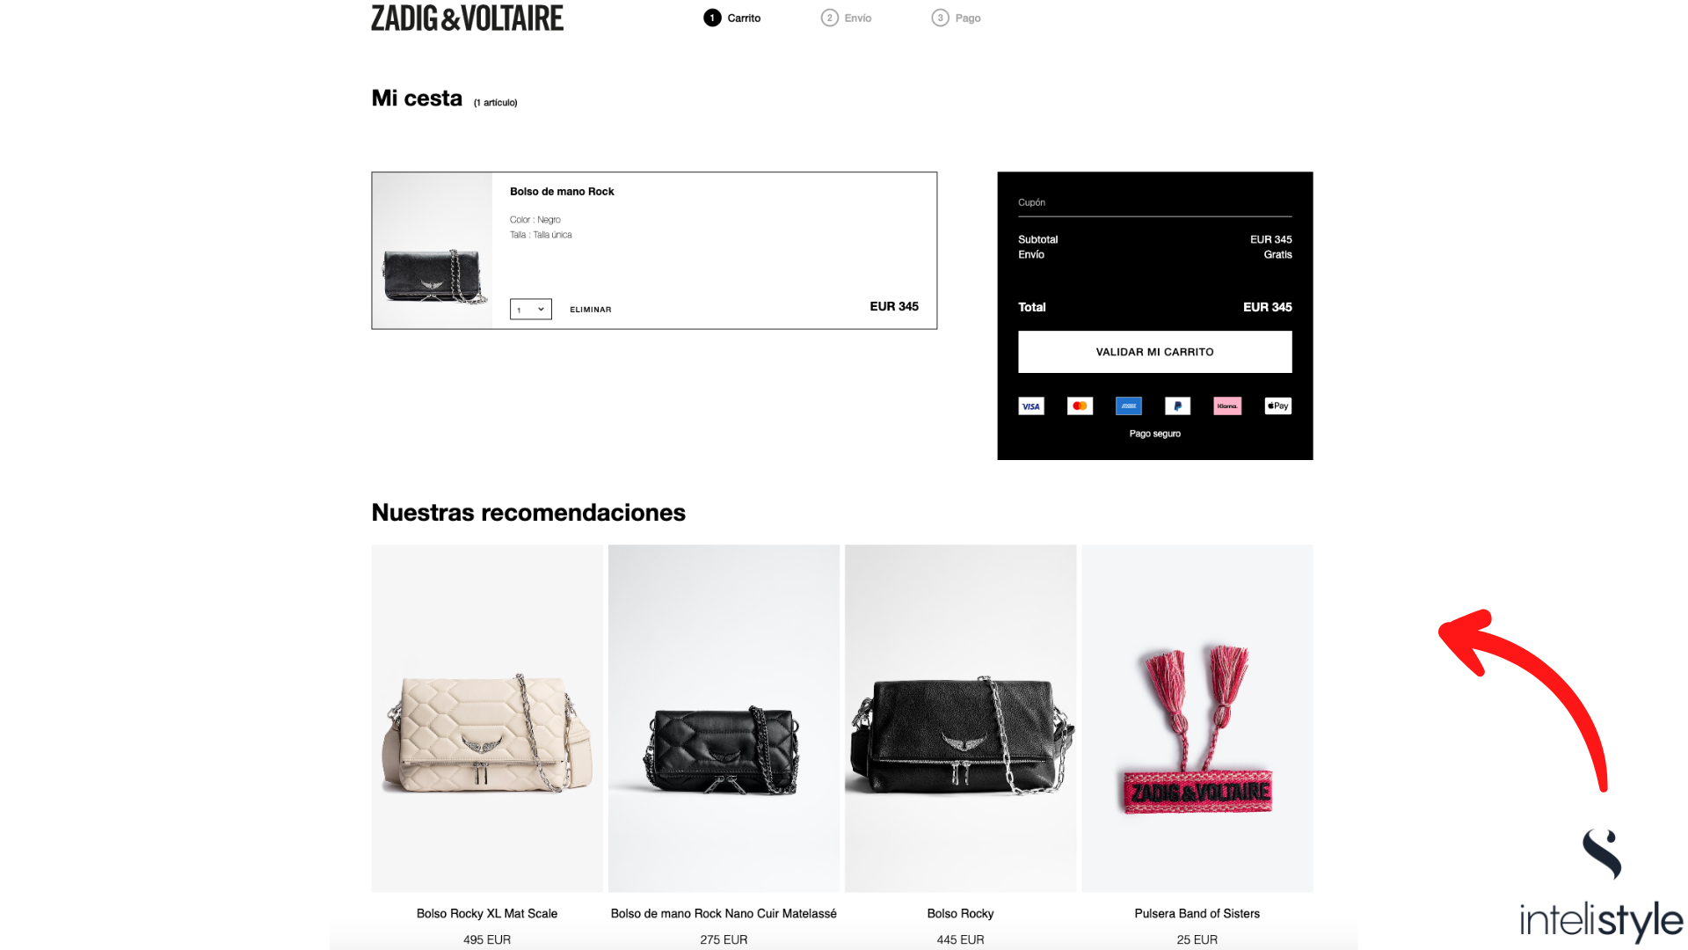This screenshot has height=950, width=1688.
Task: Open Bolso de mano Rock cart thumbnail
Action: [432, 251]
